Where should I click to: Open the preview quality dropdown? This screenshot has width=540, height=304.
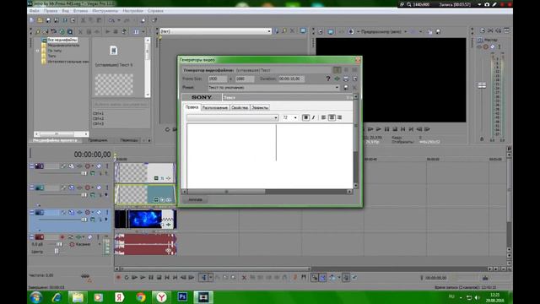pos(405,32)
